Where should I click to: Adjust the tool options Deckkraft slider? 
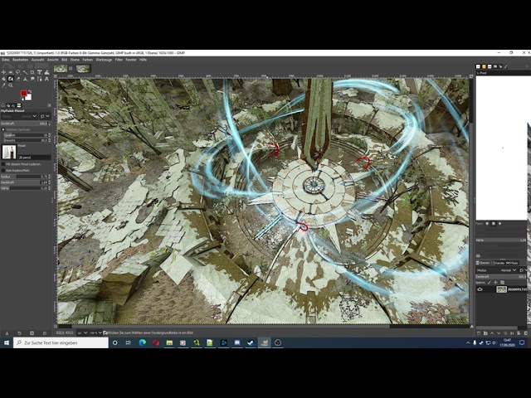coord(26,124)
